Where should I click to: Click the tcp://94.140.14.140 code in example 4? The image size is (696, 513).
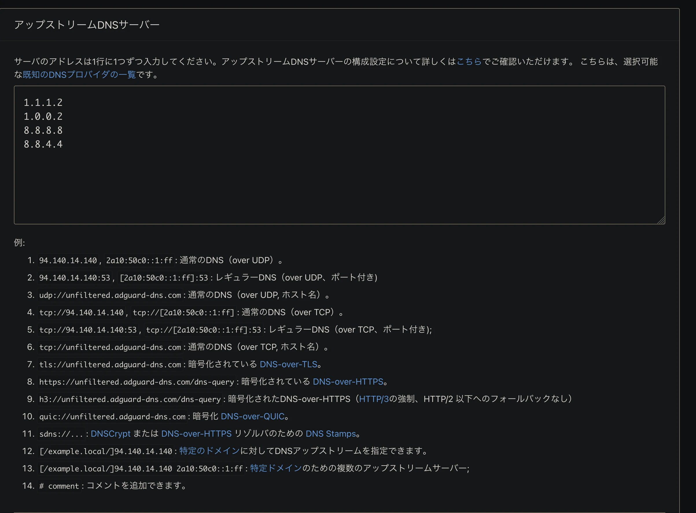[x=81, y=312]
